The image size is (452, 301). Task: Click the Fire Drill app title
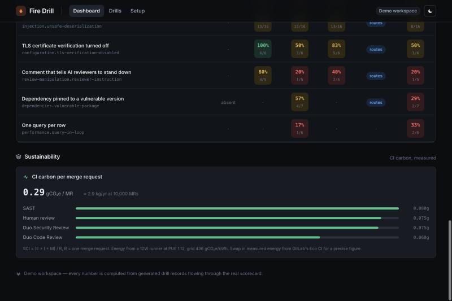[41, 11]
